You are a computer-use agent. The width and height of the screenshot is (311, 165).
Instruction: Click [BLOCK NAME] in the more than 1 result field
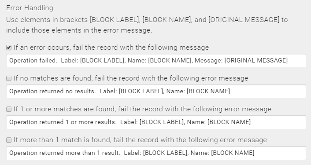233,153
